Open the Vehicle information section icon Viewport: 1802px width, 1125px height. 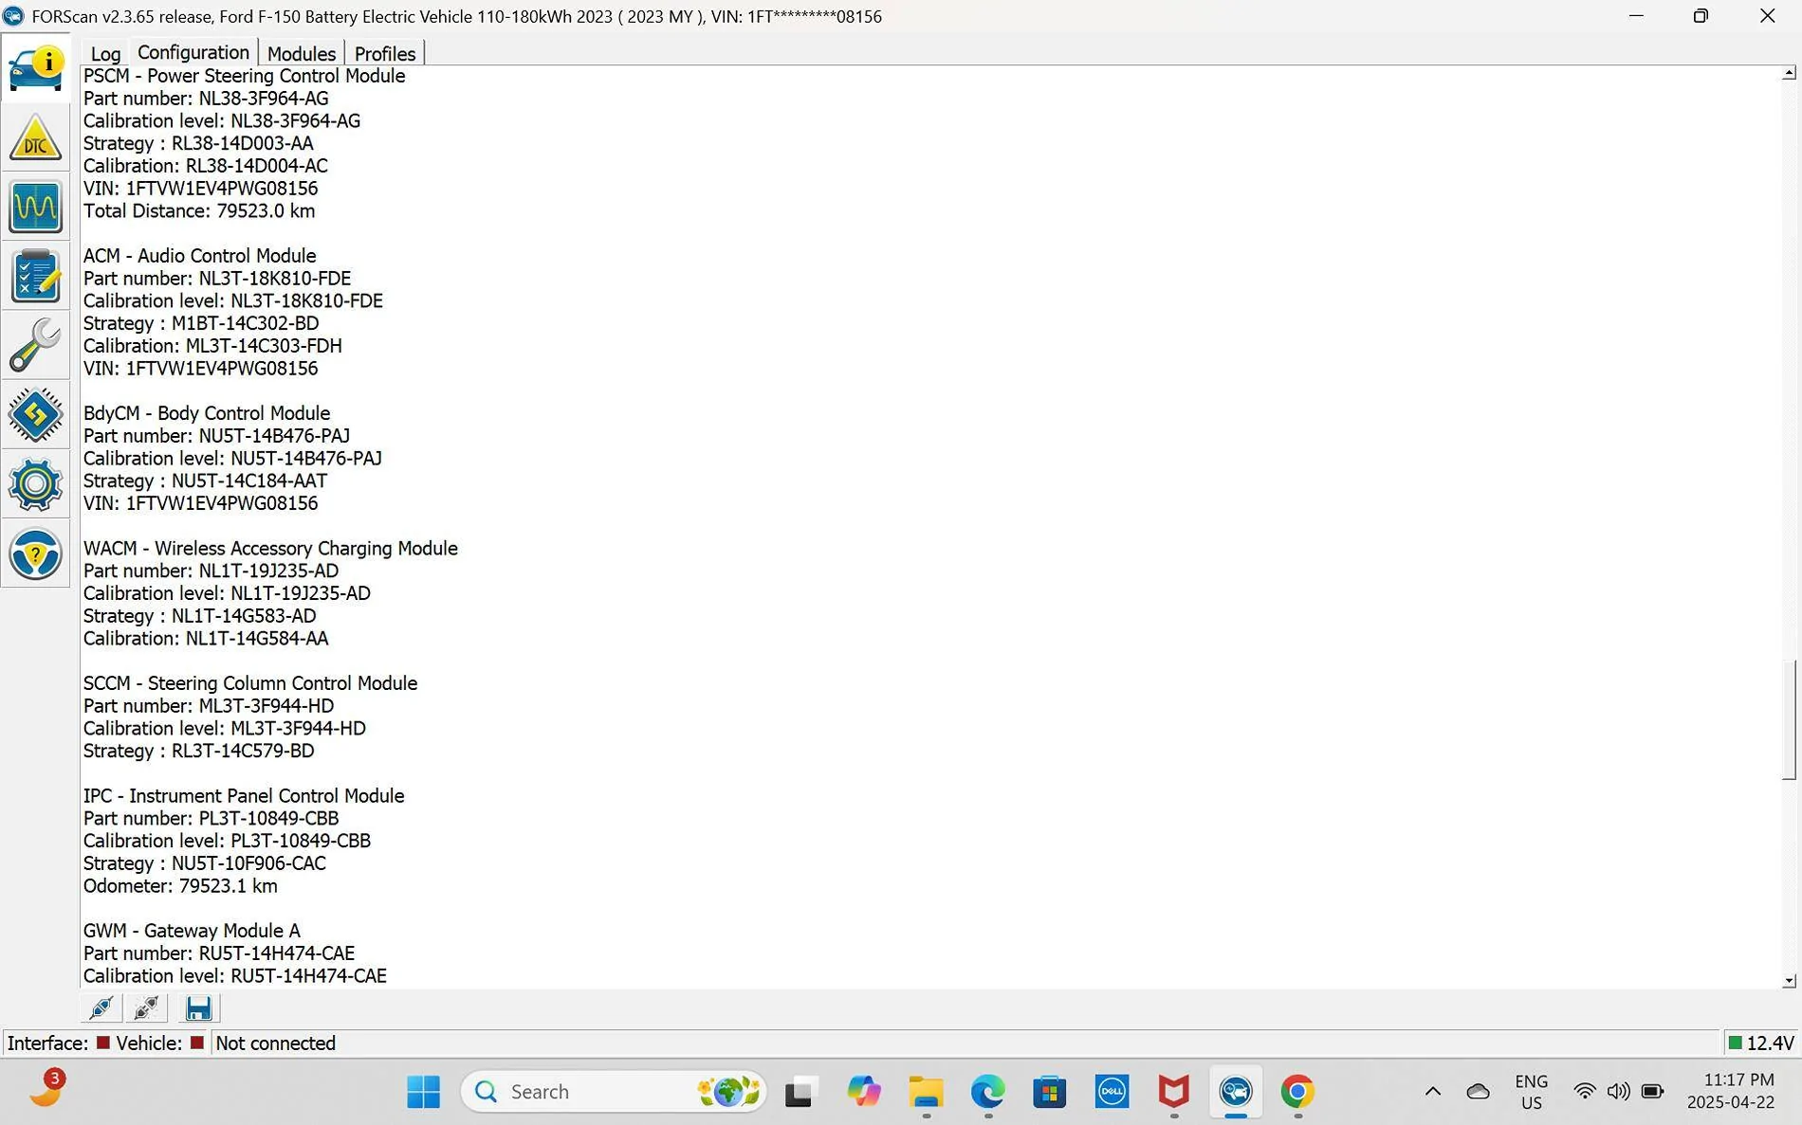pos(36,68)
